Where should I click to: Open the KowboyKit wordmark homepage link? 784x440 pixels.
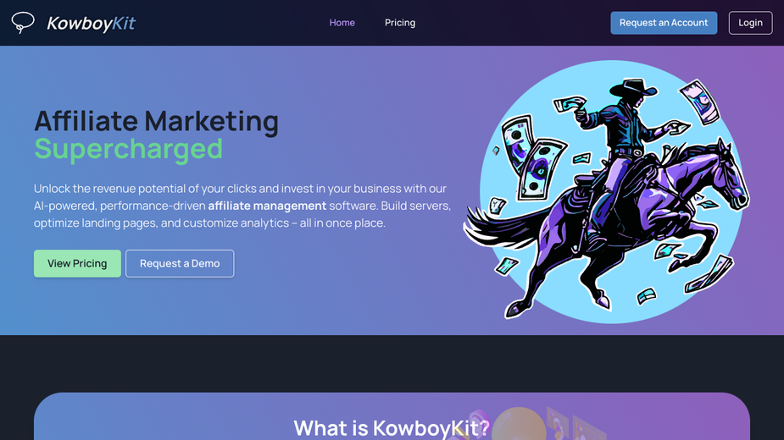pos(91,23)
